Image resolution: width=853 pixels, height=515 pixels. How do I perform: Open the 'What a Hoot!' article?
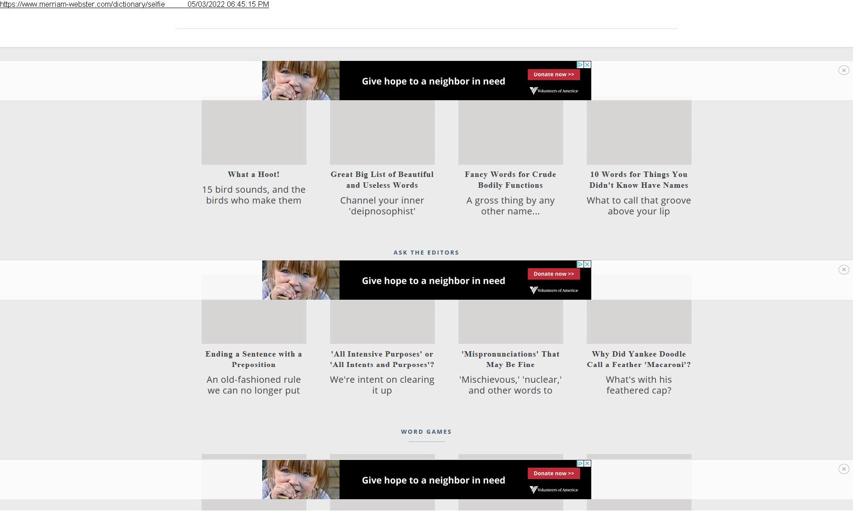[254, 175]
